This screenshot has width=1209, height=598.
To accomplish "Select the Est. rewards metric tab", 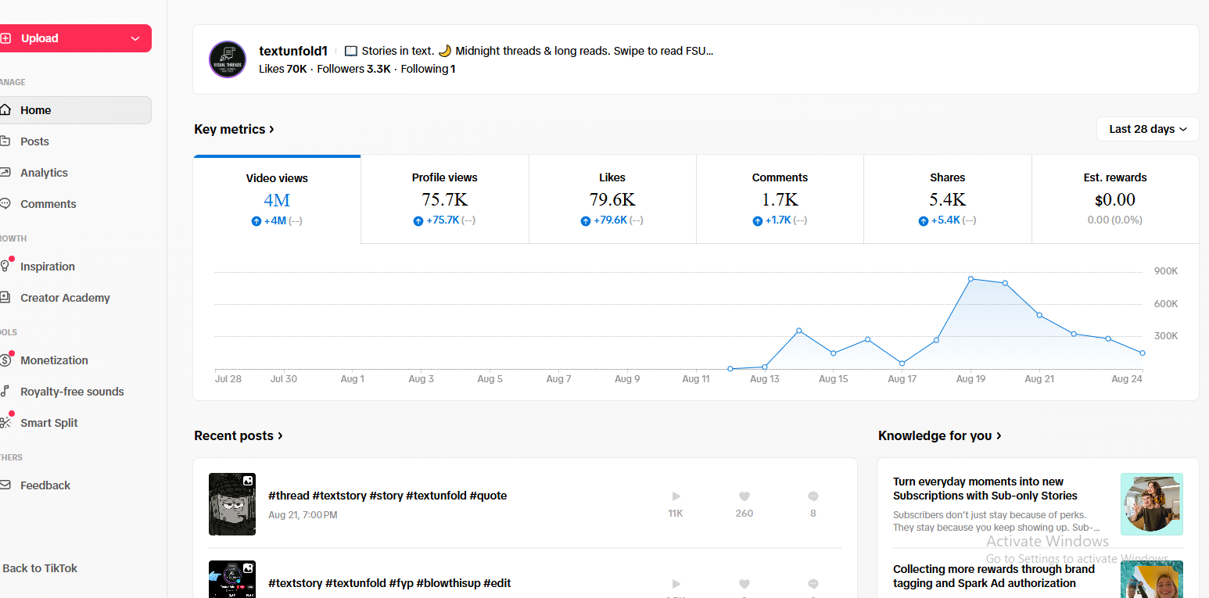I will [x=1115, y=199].
